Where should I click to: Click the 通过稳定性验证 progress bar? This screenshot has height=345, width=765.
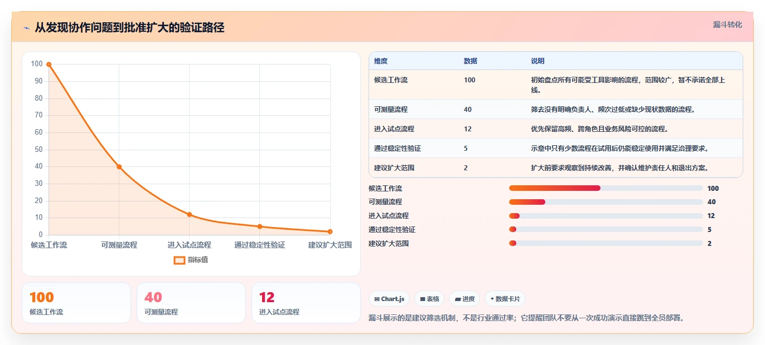[606, 229]
